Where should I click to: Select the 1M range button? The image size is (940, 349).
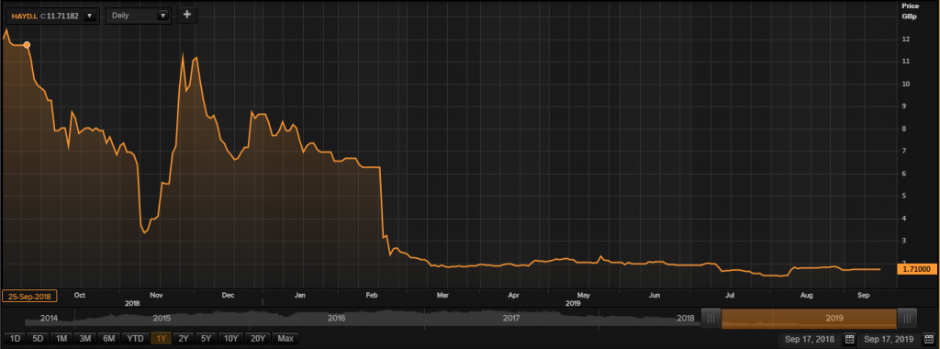pos(62,339)
